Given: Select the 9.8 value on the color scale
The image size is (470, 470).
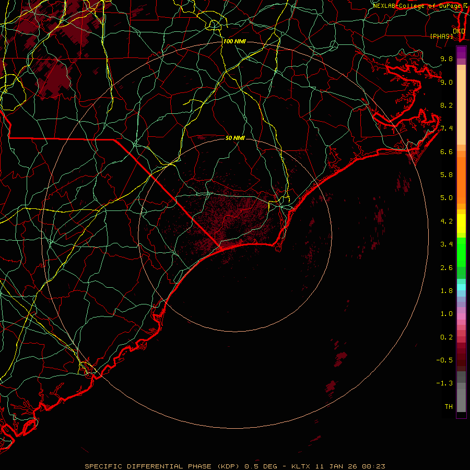Looking at the screenshot, I should coord(446,58).
